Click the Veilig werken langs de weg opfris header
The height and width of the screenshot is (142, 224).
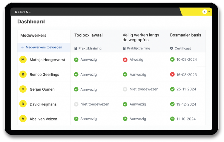141,37
